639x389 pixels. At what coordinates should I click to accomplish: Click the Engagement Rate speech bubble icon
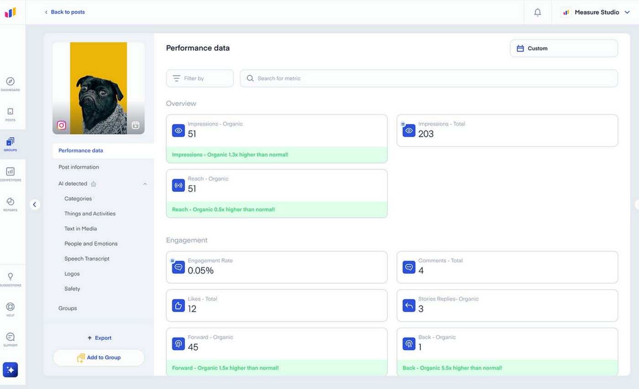pyautogui.click(x=178, y=267)
